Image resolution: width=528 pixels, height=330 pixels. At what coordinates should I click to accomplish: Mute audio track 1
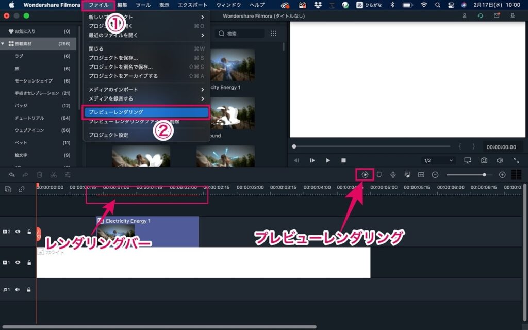[x=17, y=290]
